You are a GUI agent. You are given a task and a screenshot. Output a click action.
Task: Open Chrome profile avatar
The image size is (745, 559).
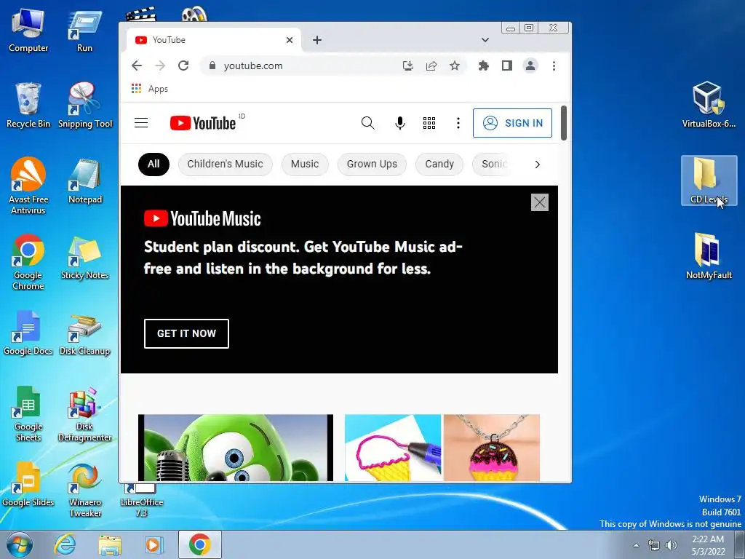coord(530,66)
